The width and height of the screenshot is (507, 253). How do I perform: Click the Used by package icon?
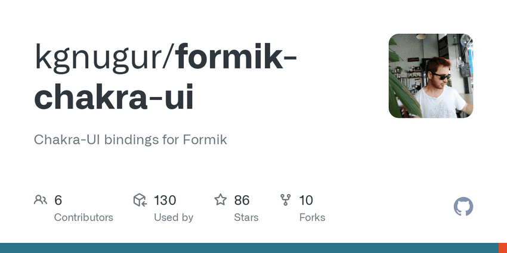(x=140, y=200)
